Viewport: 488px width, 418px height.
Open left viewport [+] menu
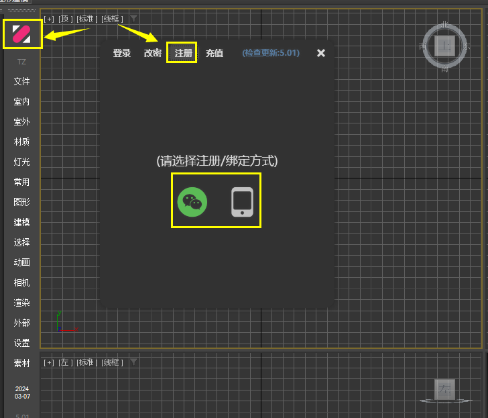click(49, 362)
